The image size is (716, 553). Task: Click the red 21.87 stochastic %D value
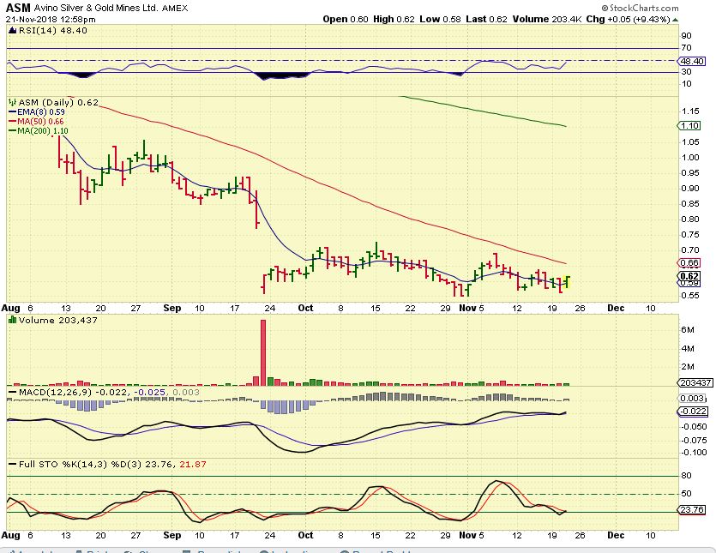tap(193, 465)
